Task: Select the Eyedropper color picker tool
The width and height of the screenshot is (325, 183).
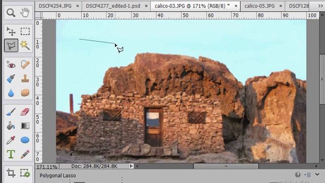Action: (x=11, y=140)
